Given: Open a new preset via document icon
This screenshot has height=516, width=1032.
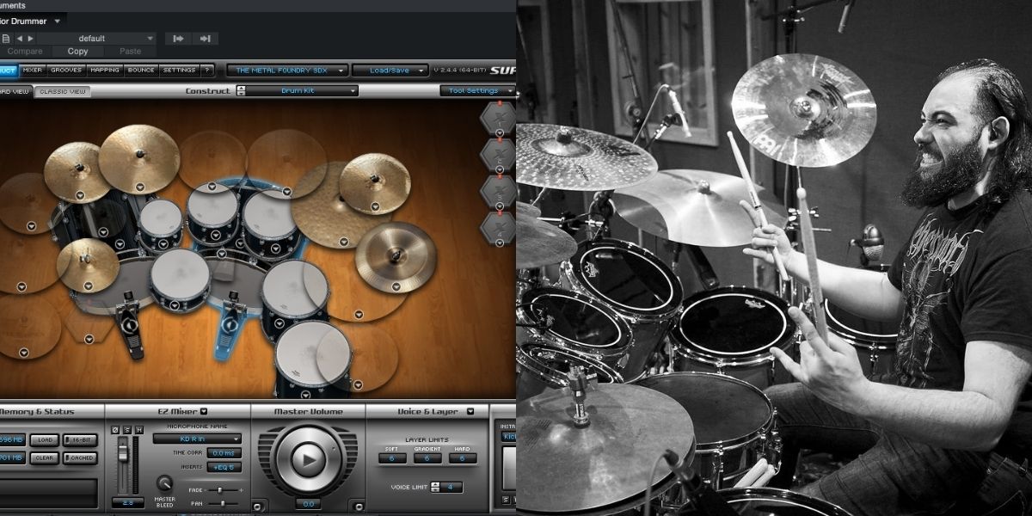Looking at the screenshot, I should click(7, 38).
